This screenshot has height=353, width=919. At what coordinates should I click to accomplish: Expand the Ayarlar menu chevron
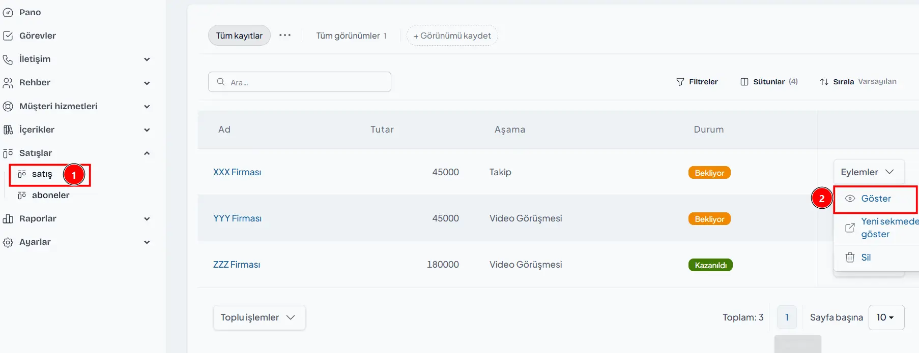pos(147,242)
